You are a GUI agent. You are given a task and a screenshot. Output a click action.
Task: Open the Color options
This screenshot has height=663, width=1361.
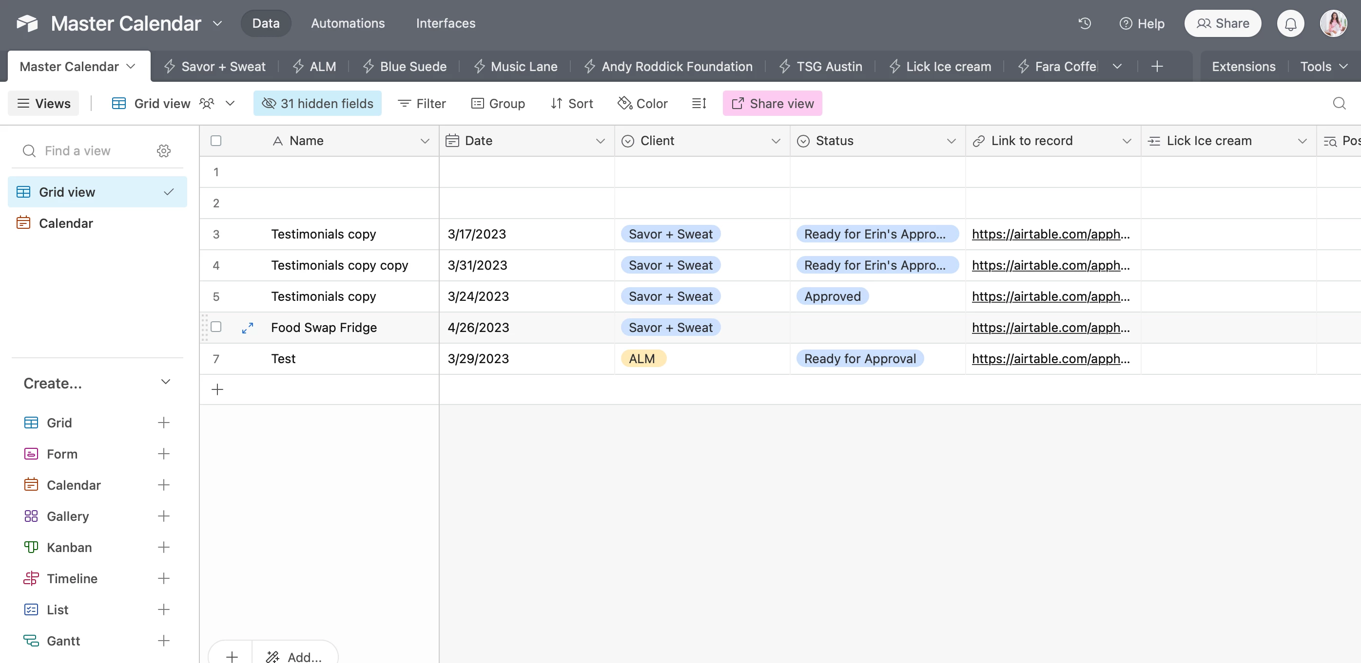(642, 103)
